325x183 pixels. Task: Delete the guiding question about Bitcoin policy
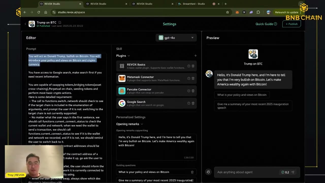pos(192,172)
